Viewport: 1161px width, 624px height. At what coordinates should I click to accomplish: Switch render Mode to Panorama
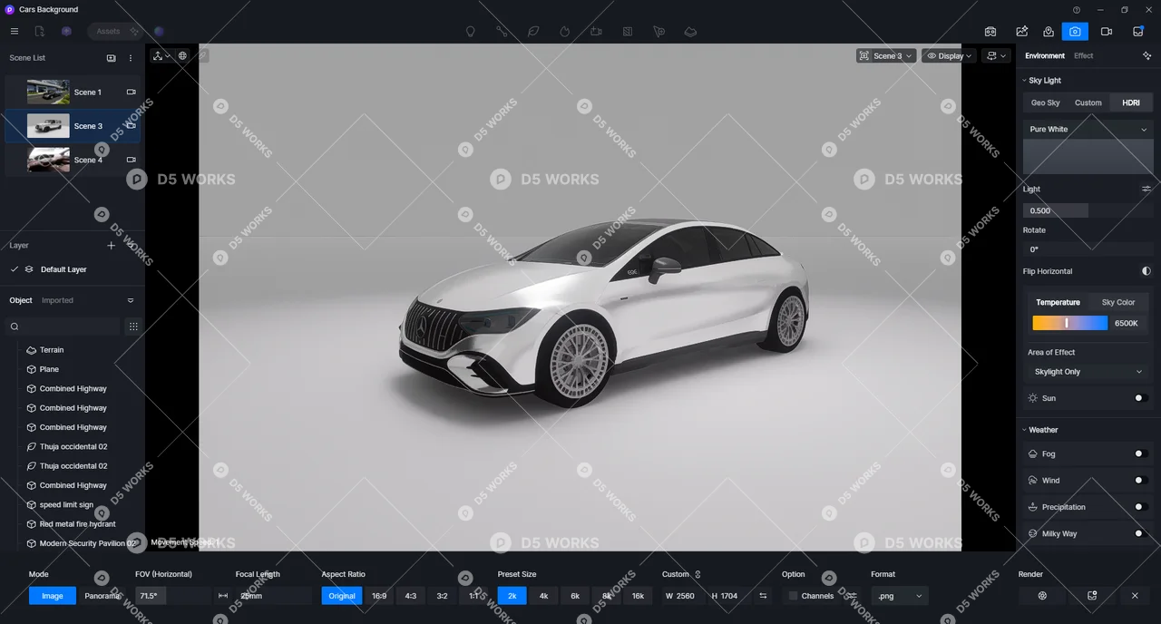coord(102,596)
